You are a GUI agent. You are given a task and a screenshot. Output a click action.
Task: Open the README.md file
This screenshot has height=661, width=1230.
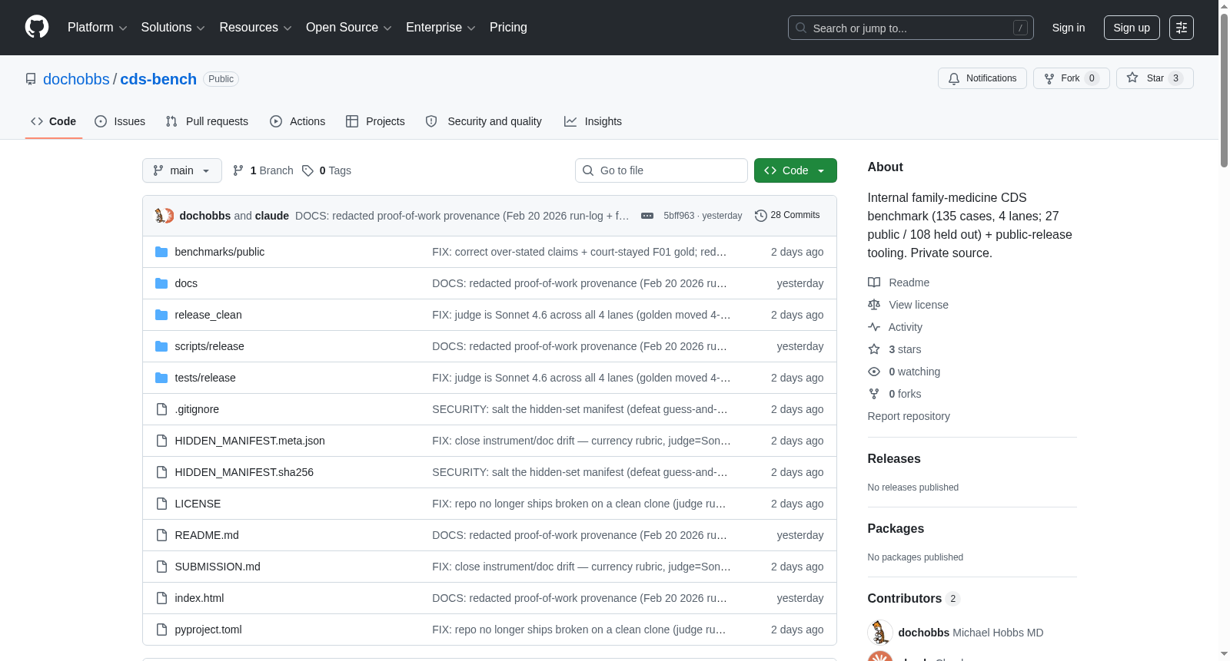(207, 535)
